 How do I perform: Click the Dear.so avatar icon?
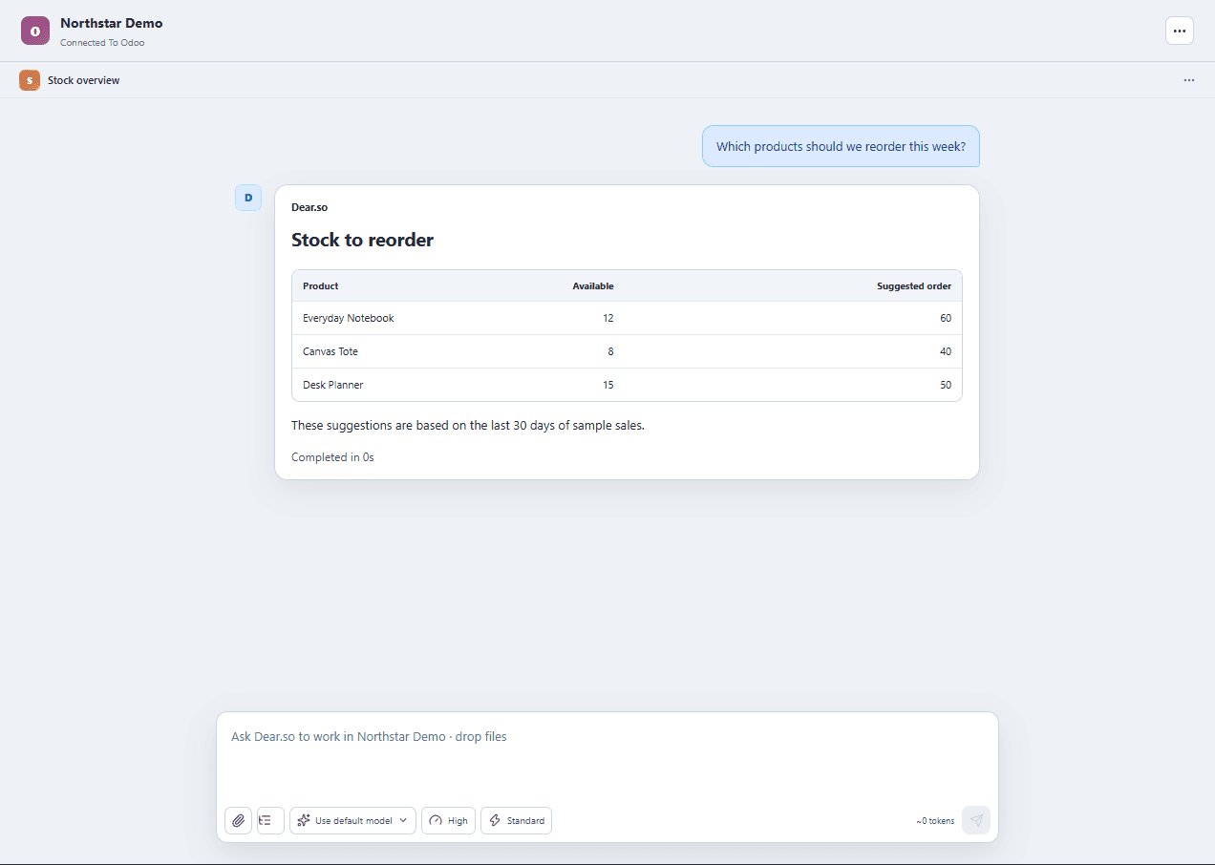tap(248, 198)
